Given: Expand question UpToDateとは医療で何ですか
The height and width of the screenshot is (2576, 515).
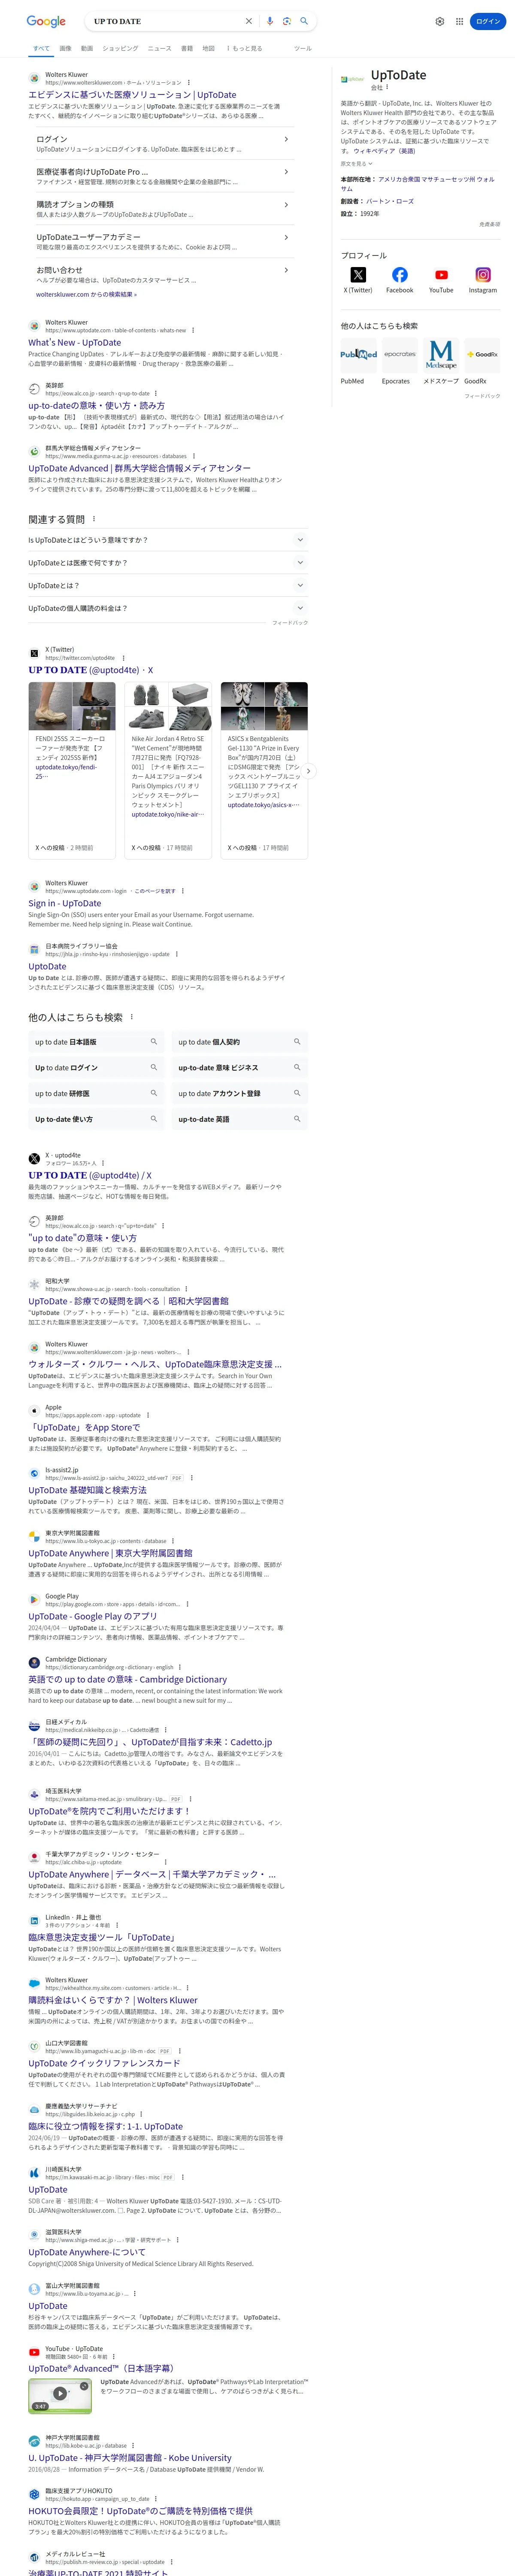Looking at the screenshot, I should [168, 563].
